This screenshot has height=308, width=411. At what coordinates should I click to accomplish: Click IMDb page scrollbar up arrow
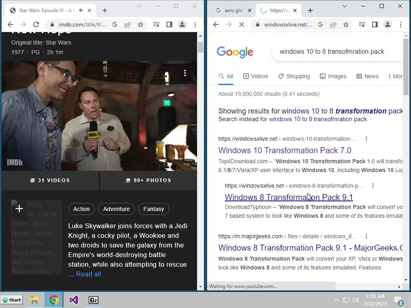[x=201, y=36]
